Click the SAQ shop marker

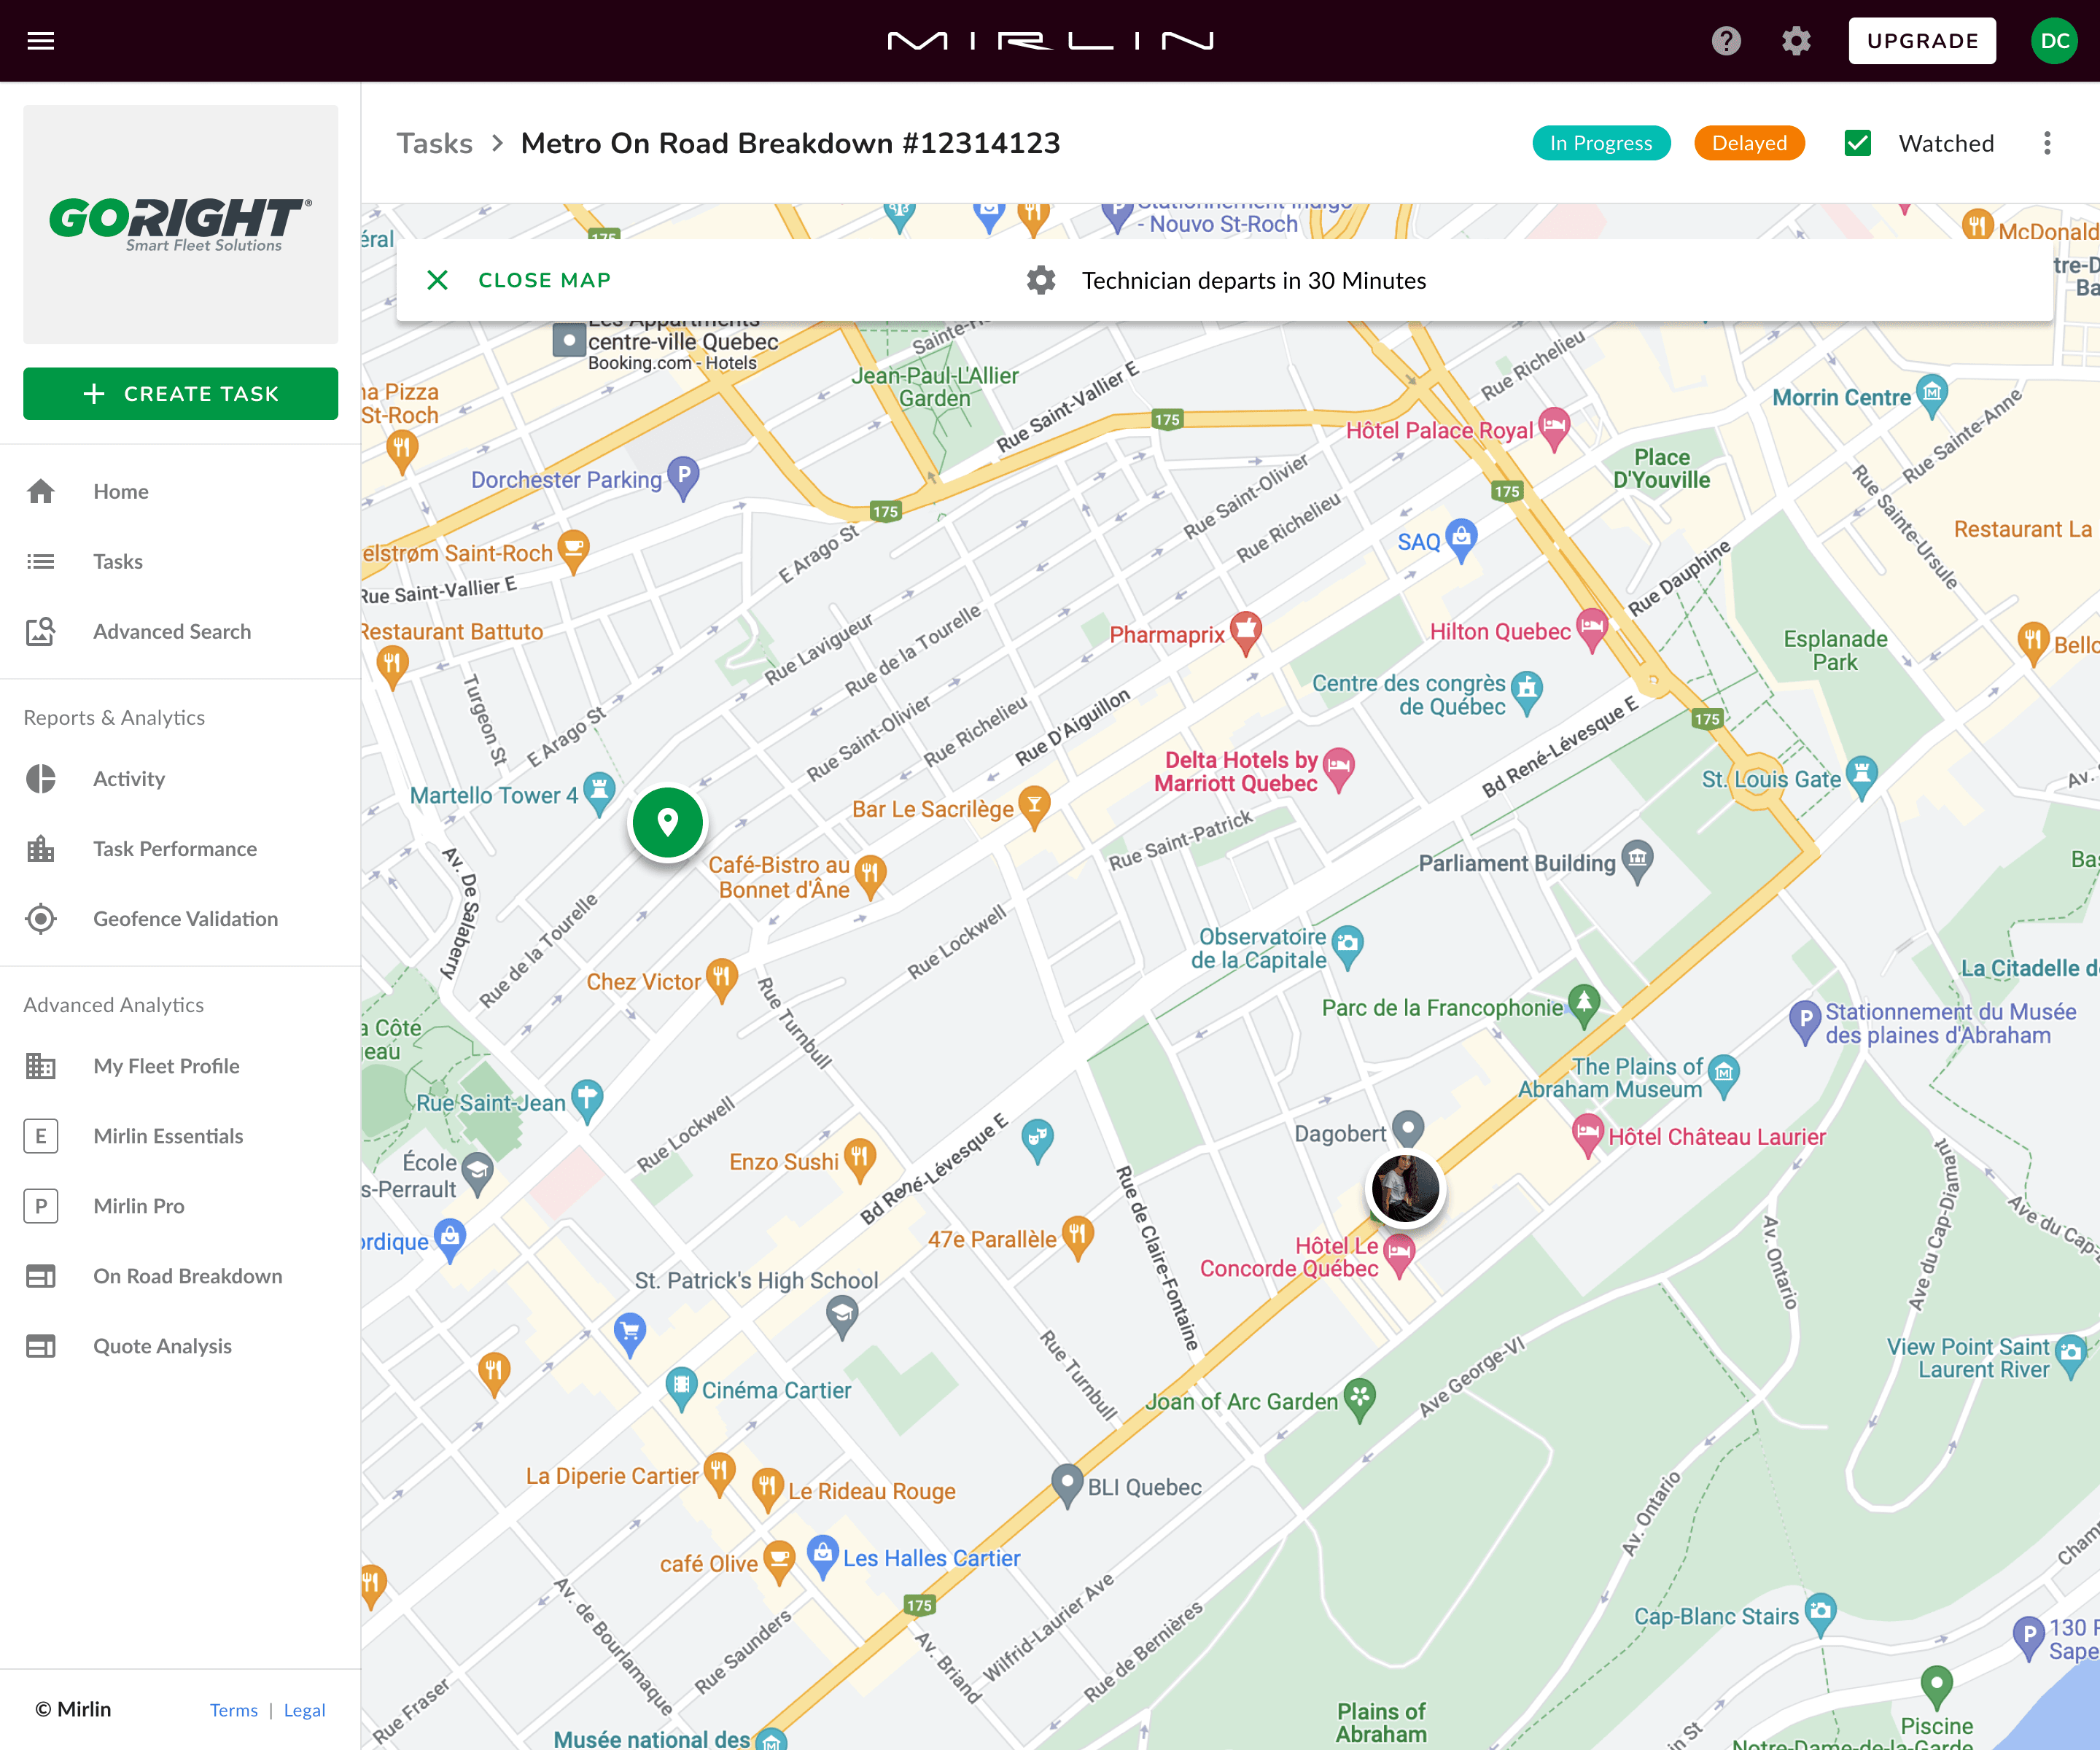pyautogui.click(x=1462, y=540)
